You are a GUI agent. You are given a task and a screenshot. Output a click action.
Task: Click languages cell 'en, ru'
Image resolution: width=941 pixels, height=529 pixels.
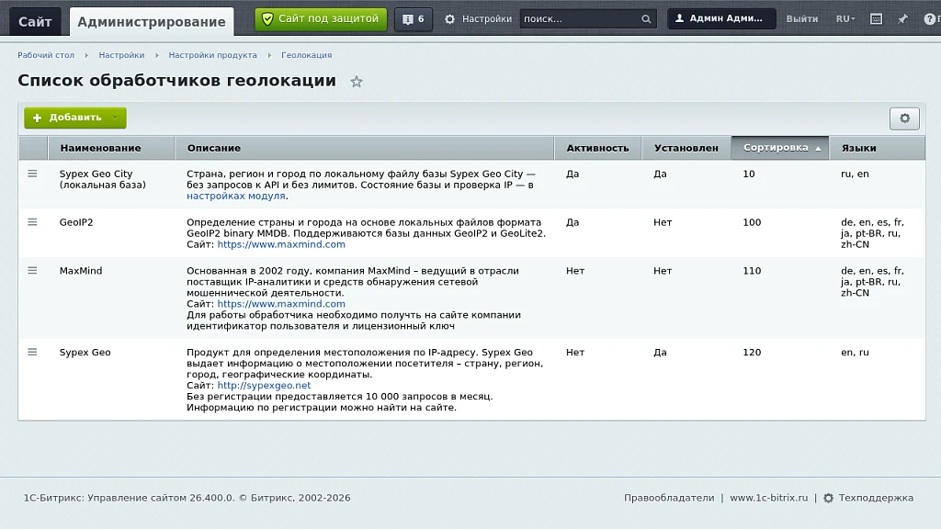tap(855, 353)
